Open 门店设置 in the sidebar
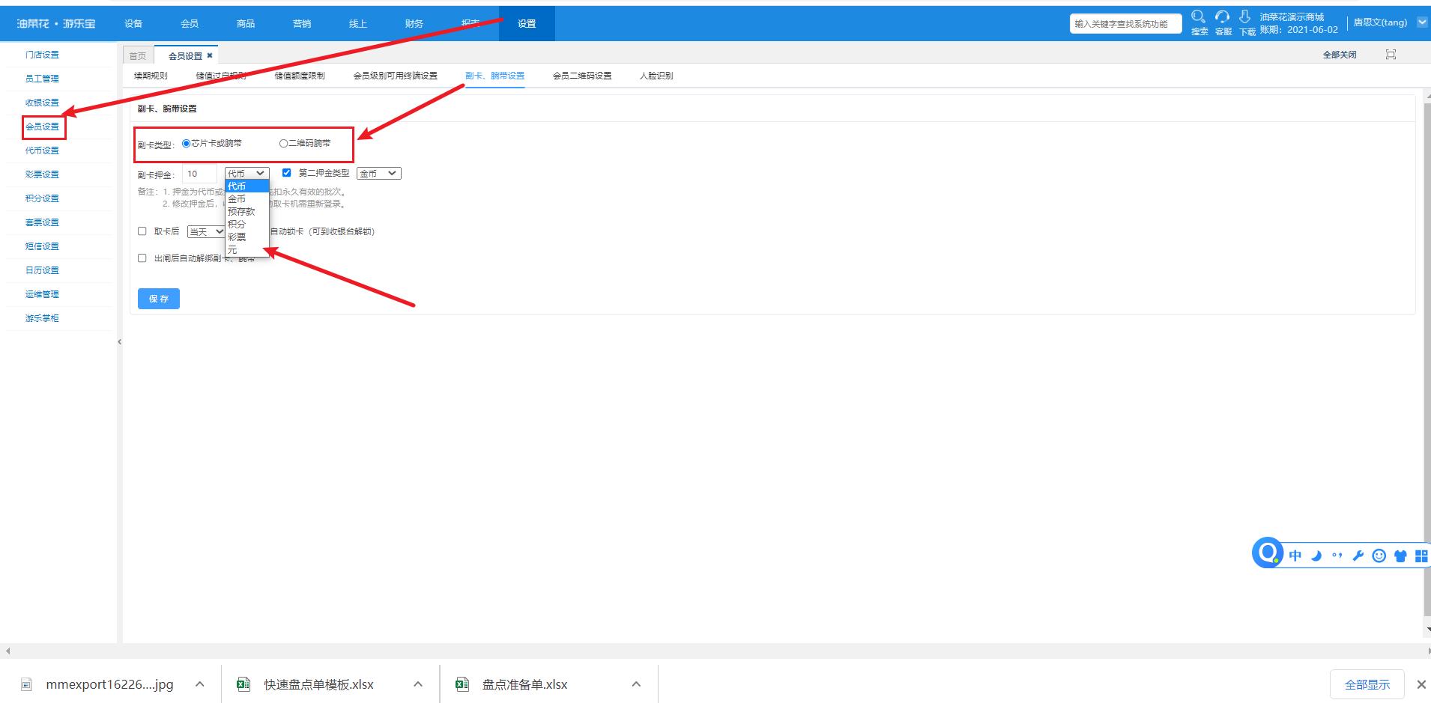Viewport: 1431px width, 703px height. (x=42, y=55)
